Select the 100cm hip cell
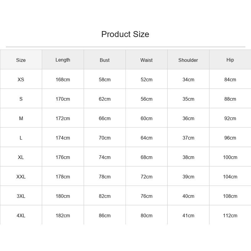This screenshot has width=251, height=251. [230, 158]
